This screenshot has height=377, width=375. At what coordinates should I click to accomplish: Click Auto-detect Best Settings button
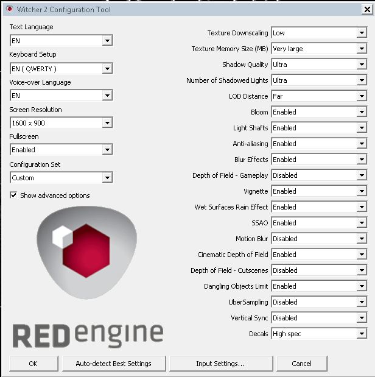114,363
